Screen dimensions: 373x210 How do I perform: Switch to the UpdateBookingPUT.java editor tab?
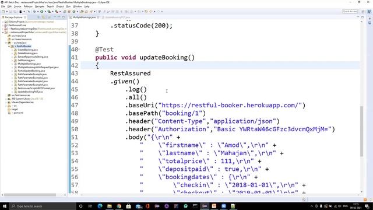117,17
